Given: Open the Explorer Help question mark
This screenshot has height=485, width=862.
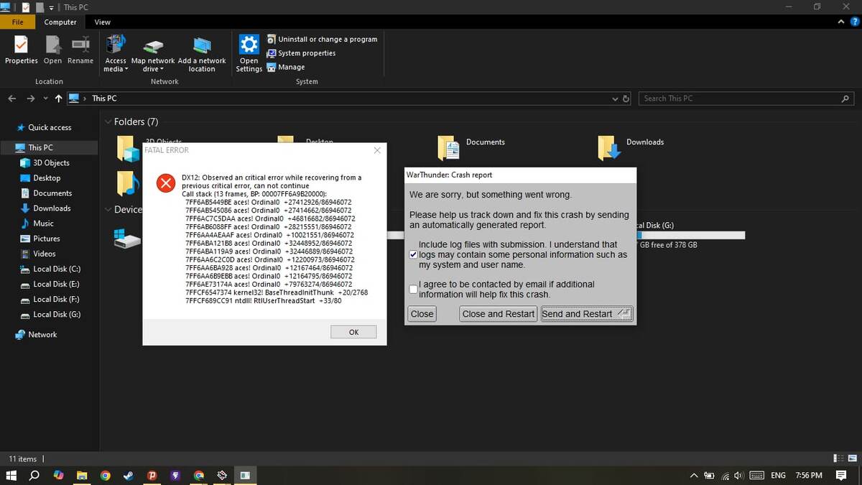Looking at the screenshot, I should pyautogui.click(x=854, y=22).
